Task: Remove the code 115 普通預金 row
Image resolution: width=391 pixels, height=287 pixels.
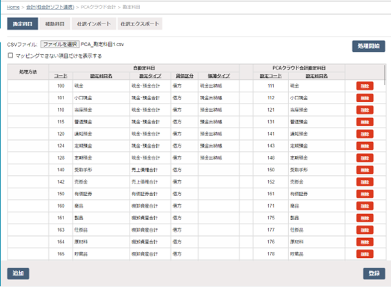Action: pos(365,122)
